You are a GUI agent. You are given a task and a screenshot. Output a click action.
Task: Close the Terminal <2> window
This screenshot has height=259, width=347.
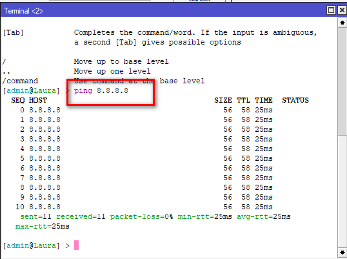pos(342,10)
